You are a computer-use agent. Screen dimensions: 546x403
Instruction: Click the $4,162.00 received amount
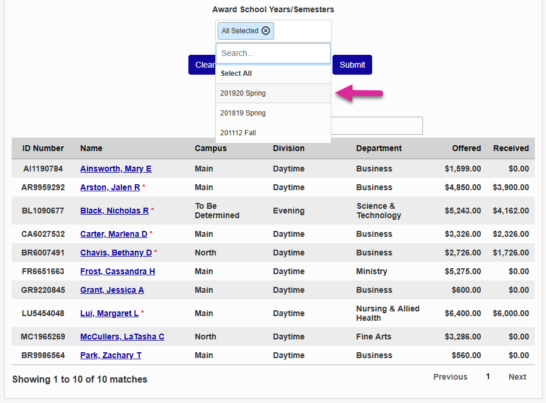pyautogui.click(x=511, y=211)
